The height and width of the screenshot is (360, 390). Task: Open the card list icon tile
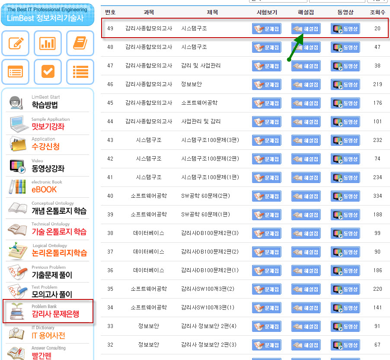click(16, 71)
